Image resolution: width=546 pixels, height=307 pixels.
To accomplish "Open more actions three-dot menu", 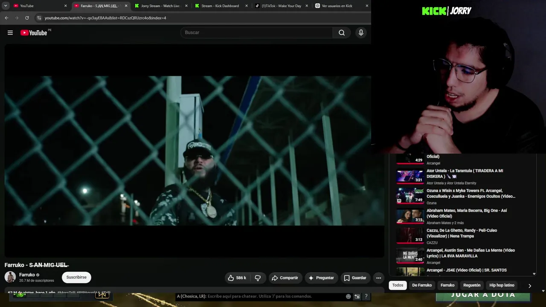I will point(378,278).
